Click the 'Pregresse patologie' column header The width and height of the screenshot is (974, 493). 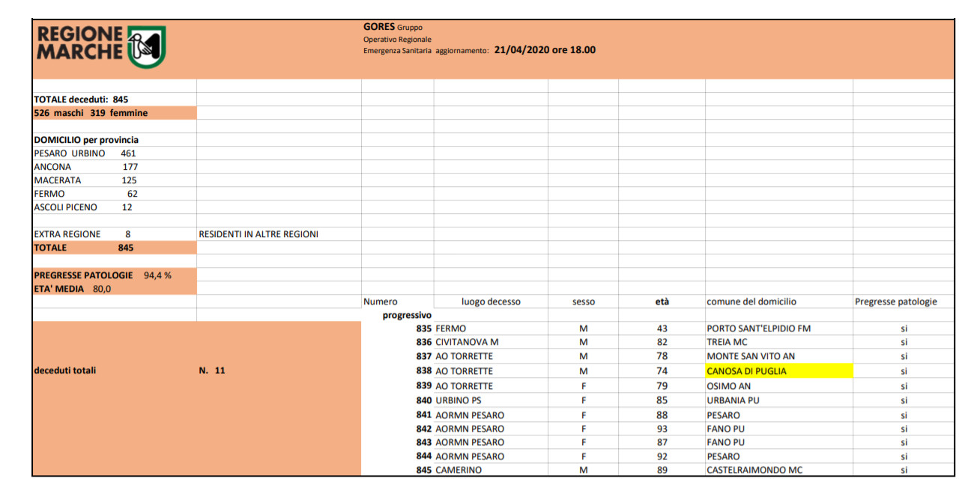click(x=896, y=301)
